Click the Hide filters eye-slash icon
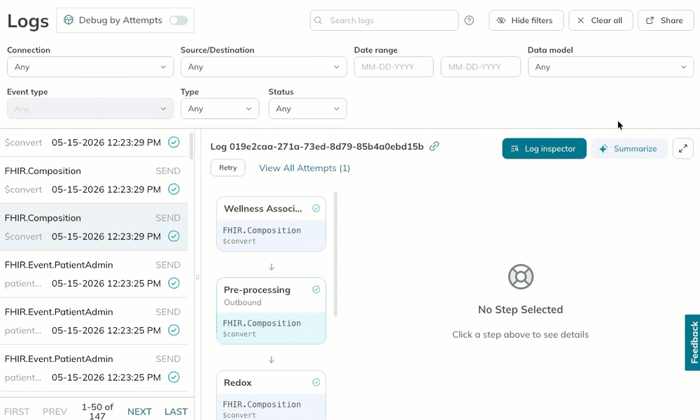Image resolution: width=700 pixels, height=420 pixels. [501, 20]
